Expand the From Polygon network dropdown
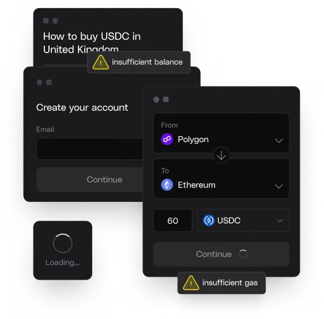The height and width of the screenshot is (319, 324). [x=221, y=133]
